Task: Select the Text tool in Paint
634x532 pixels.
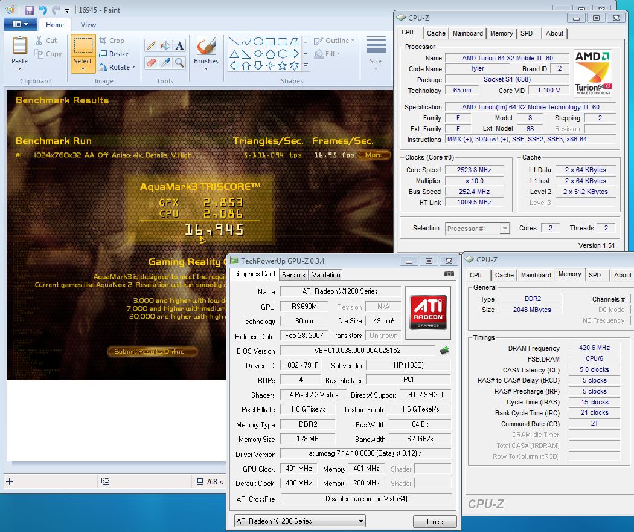Action: pos(179,45)
